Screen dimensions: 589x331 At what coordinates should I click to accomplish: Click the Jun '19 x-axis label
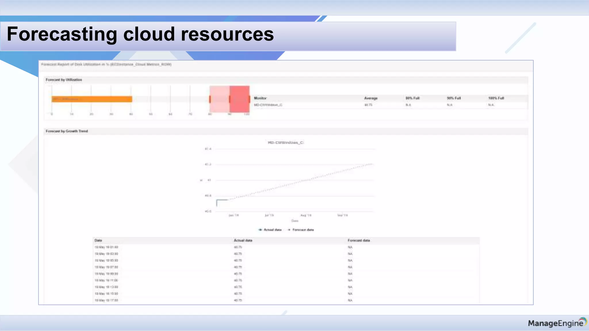(x=234, y=215)
